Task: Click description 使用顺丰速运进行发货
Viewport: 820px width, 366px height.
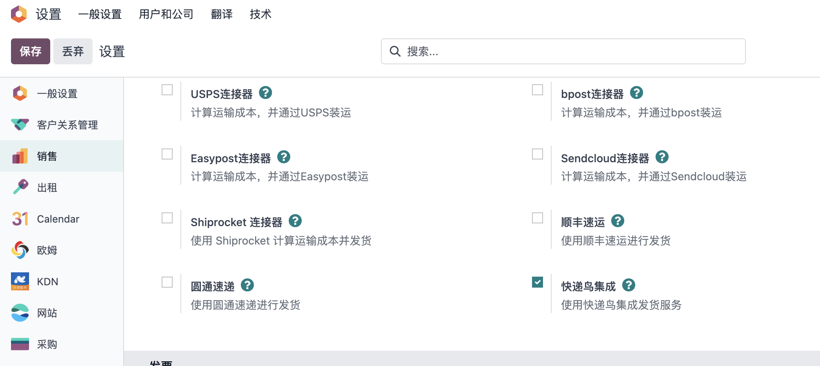Action: [616, 241]
